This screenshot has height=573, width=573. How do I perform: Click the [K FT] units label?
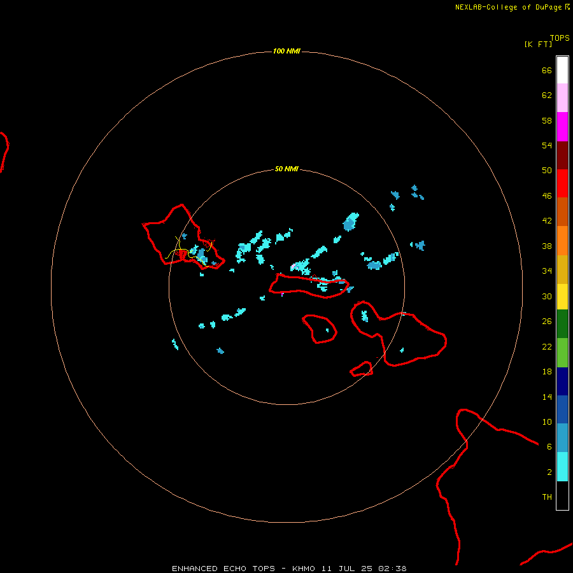(x=538, y=44)
